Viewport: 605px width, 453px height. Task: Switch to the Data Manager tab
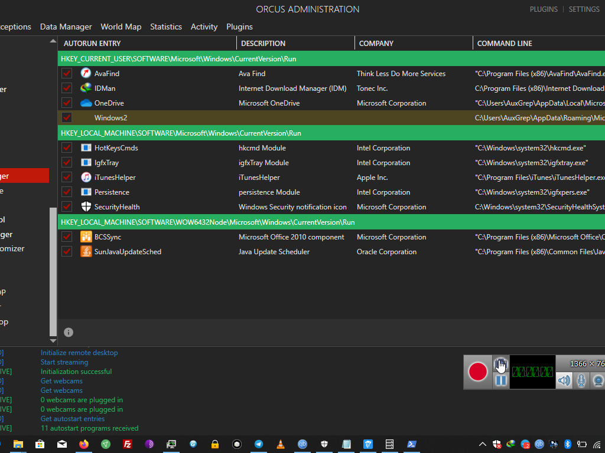pyautogui.click(x=66, y=27)
